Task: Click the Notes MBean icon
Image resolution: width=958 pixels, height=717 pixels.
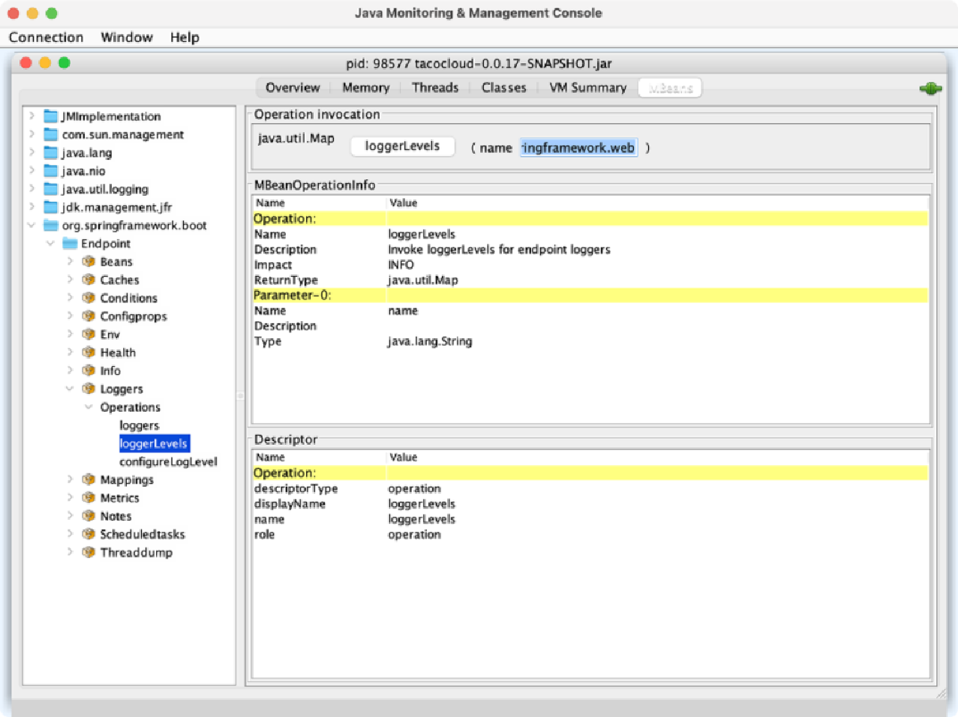Action: (x=89, y=516)
